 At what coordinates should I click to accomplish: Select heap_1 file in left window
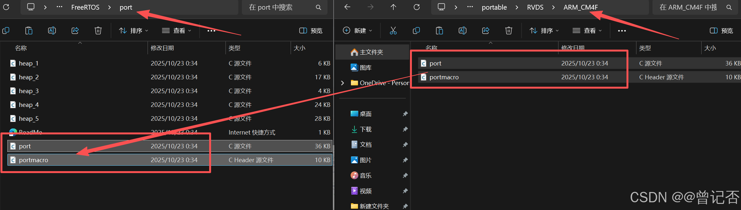[170, 63]
